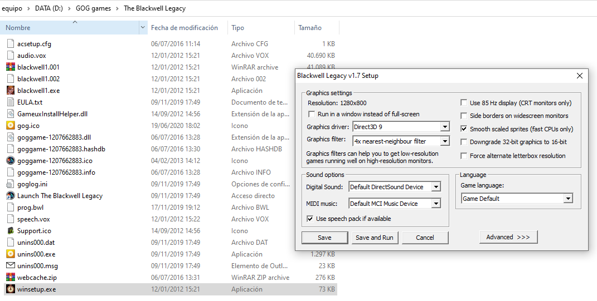Click the gog.ico icon file
Image resolution: width=597 pixels, height=301 pixels.
click(x=10, y=126)
